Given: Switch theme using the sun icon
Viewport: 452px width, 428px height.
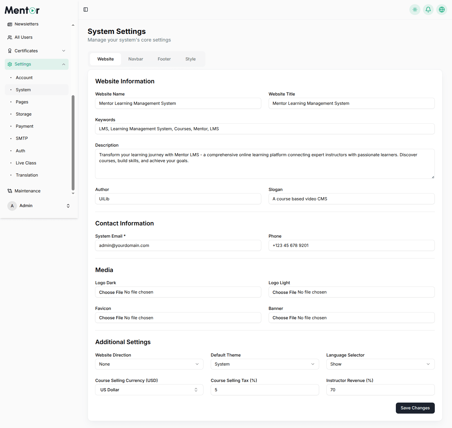Looking at the screenshot, I should coord(415,10).
